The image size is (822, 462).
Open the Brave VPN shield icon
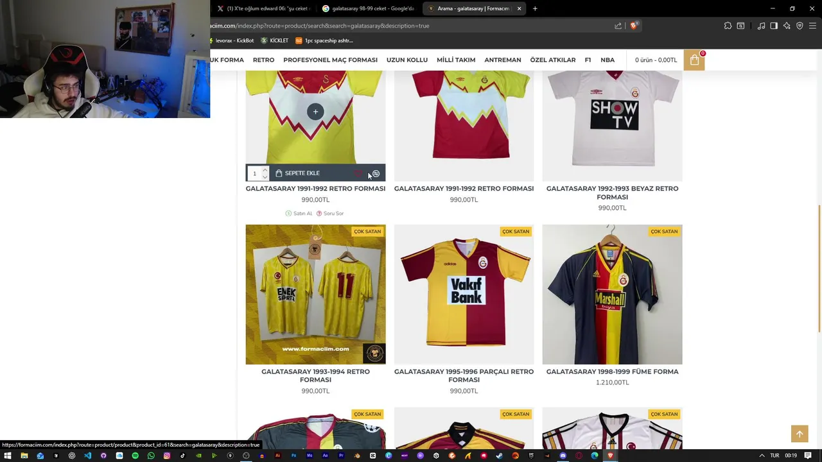coord(800,26)
